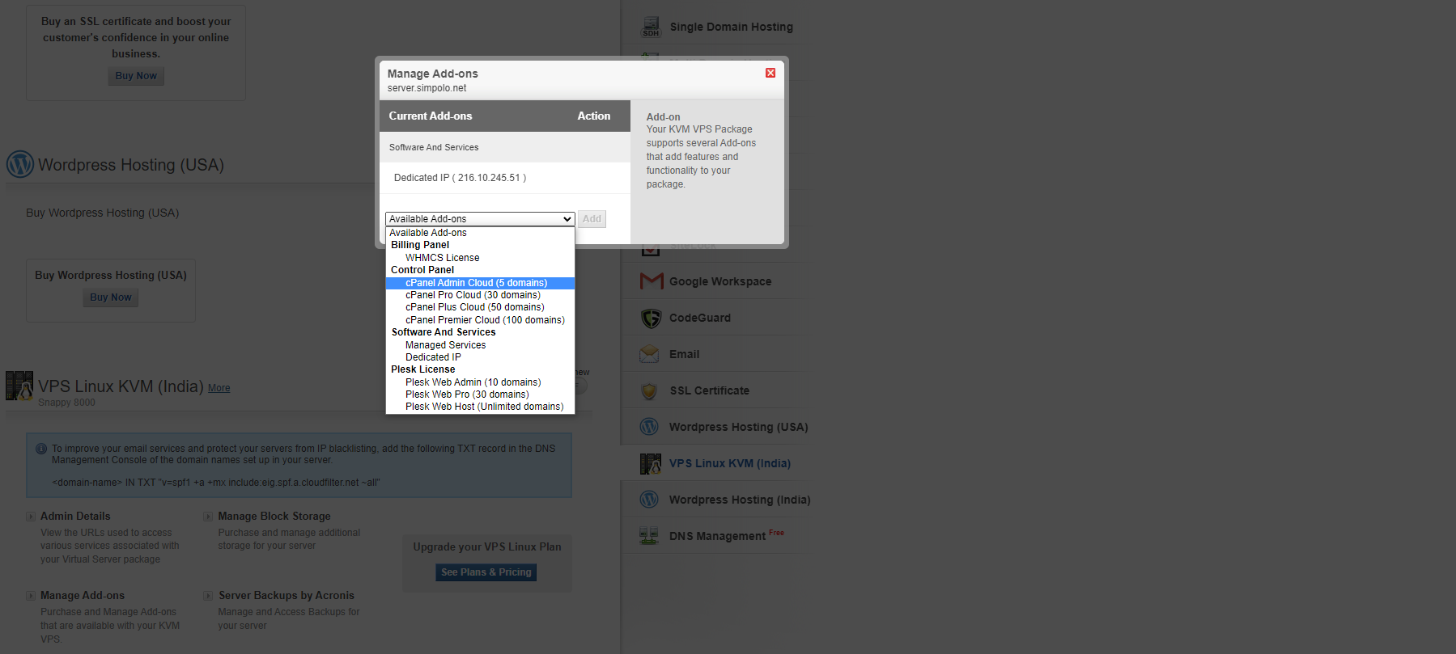This screenshot has height=654, width=1456.
Task: Open the More link next to VPS Linux KVM
Action: click(x=219, y=388)
